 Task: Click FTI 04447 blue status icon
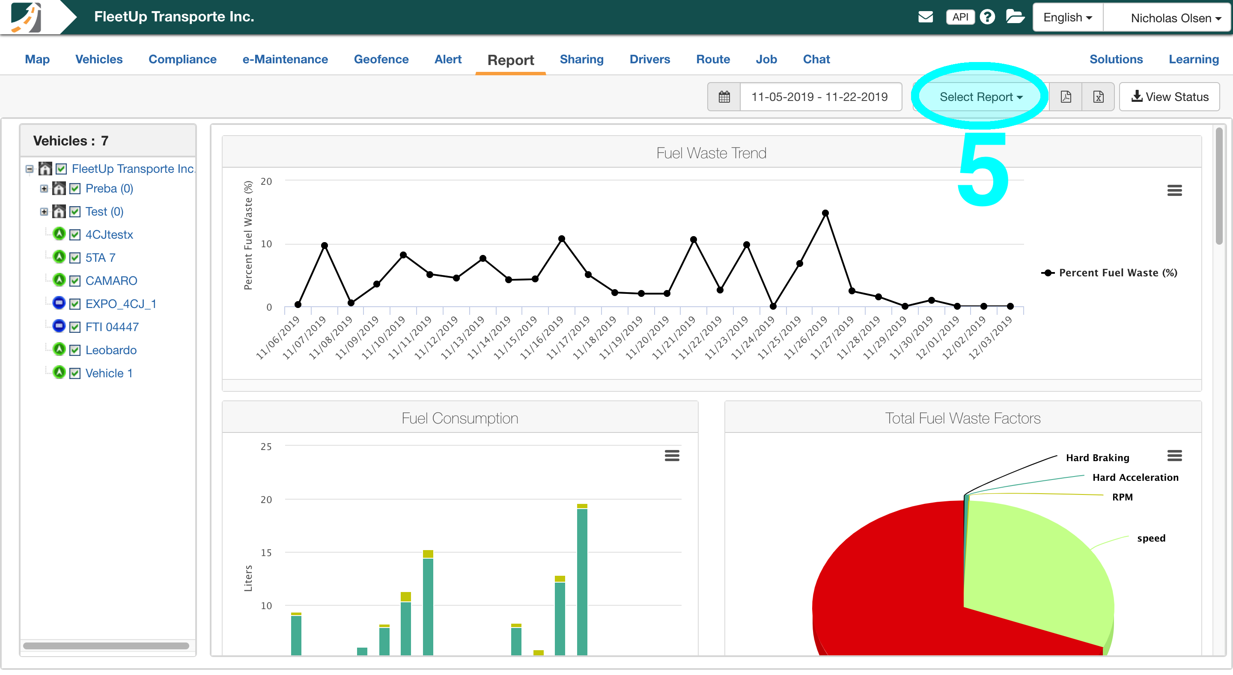(x=59, y=326)
